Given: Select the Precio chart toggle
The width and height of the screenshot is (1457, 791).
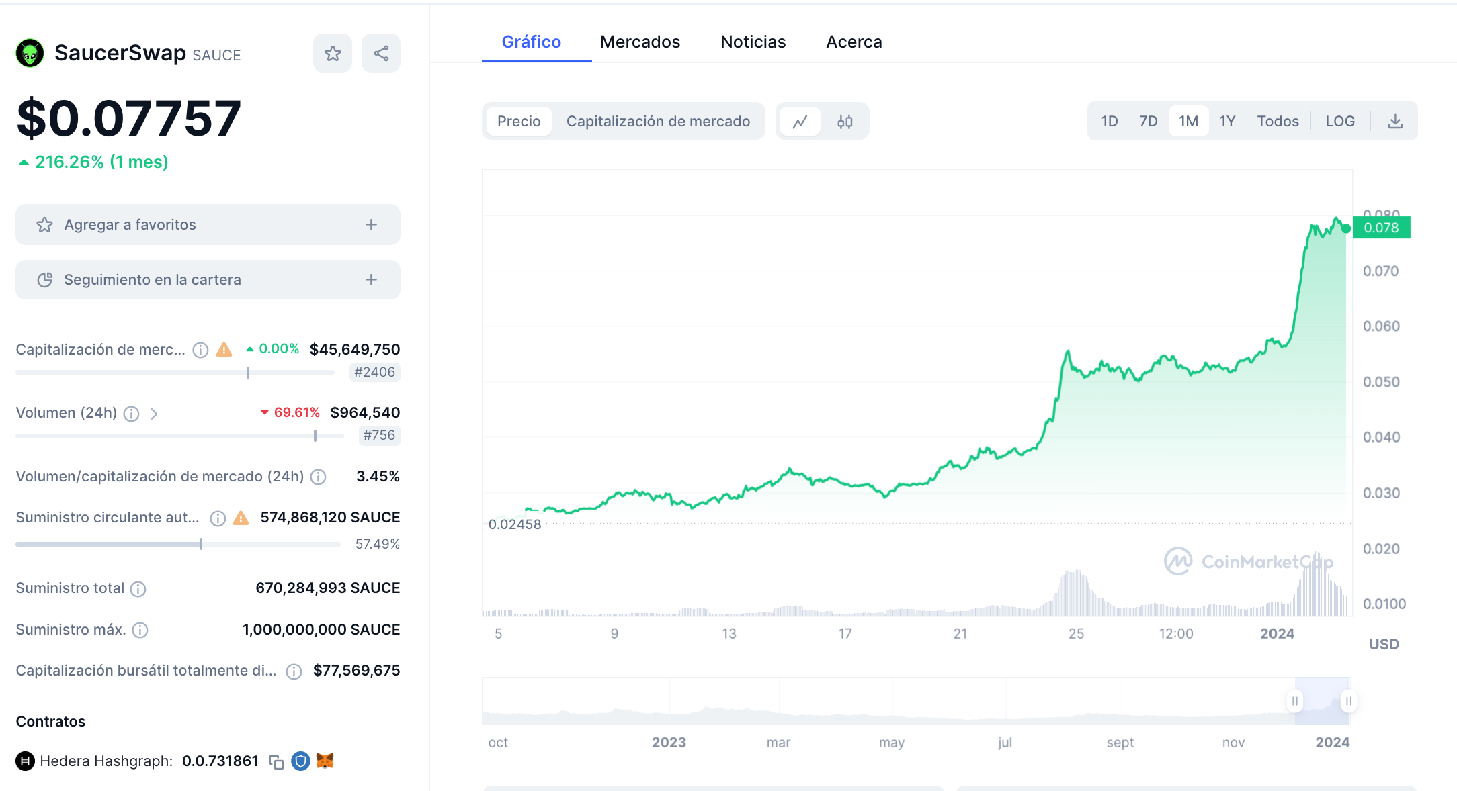Looking at the screenshot, I should [519, 122].
